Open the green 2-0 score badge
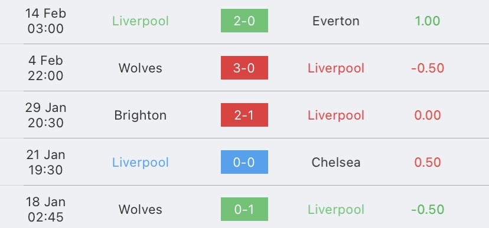489x228 pixels. click(x=244, y=21)
